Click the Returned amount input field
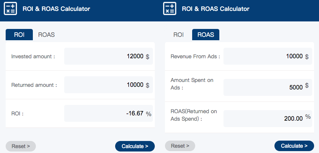 [x=108, y=85]
